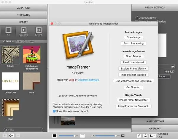Click the Get Support button

click(133, 87)
